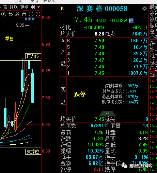The width and height of the screenshot is (157, 173).
Task: Open the toolbar dropdown arrow
Action: 39,7
